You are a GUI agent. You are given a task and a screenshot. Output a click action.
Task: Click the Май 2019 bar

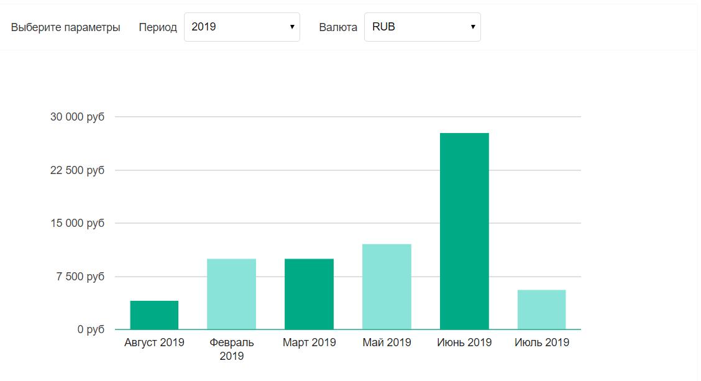(387, 286)
